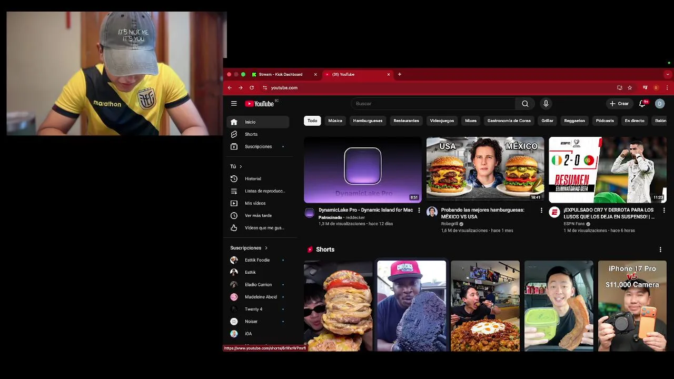Close the Stream - Kick Dashboard tab
This screenshot has height=379, width=674.
coord(315,75)
